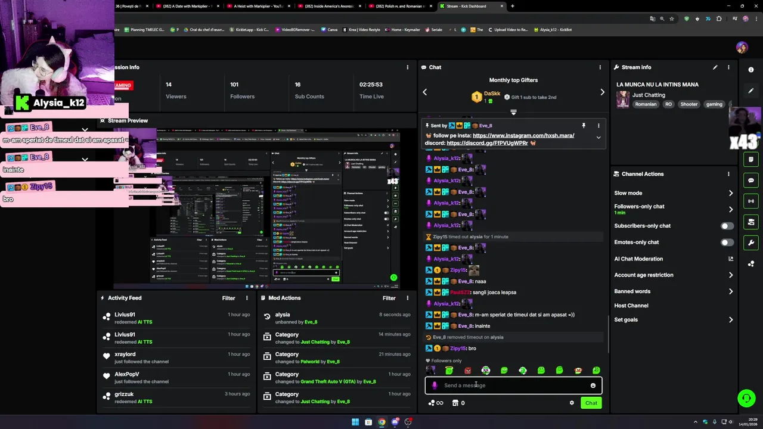Enable Emotes-only chat toggle
The width and height of the screenshot is (763, 429).
(x=727, y=243)
